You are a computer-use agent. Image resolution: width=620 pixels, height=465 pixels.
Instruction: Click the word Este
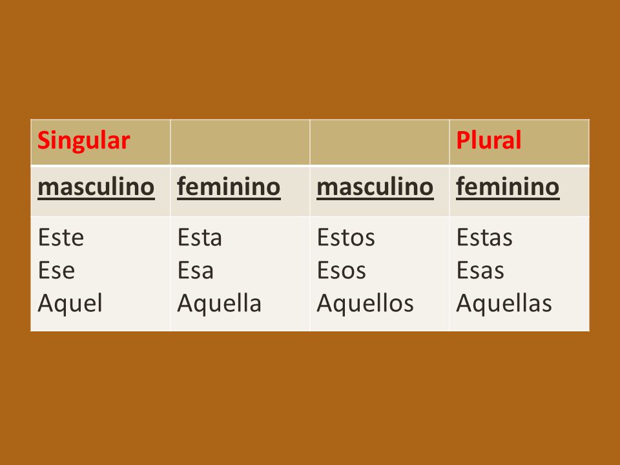coord(61,238)
